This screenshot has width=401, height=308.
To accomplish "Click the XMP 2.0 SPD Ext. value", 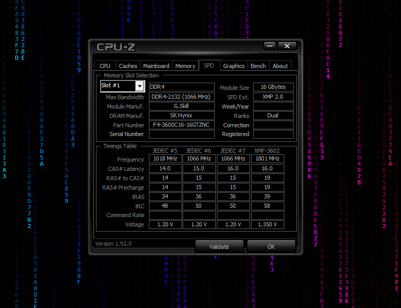I will pyautogui.click(x=273, y=97).
